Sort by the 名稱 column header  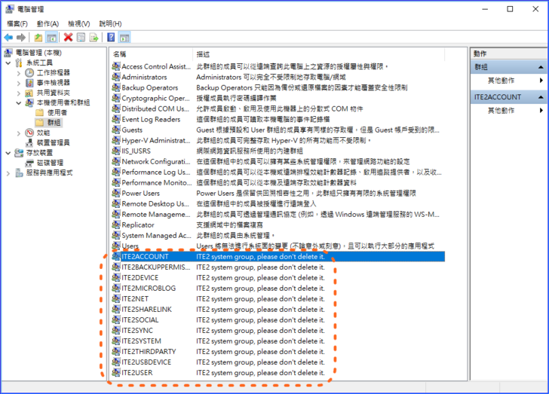click(x=151, y=54)
